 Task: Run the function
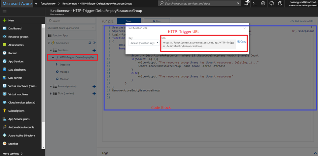157,21
